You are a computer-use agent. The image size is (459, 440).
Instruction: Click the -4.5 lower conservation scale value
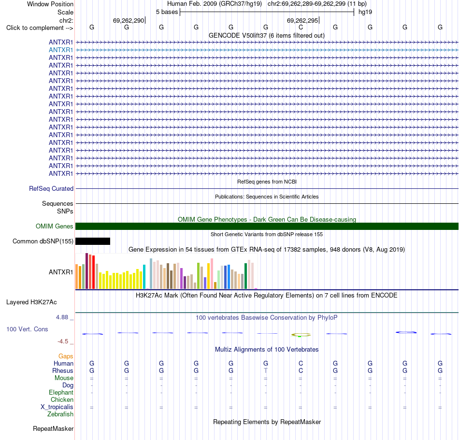pos(63,341)
